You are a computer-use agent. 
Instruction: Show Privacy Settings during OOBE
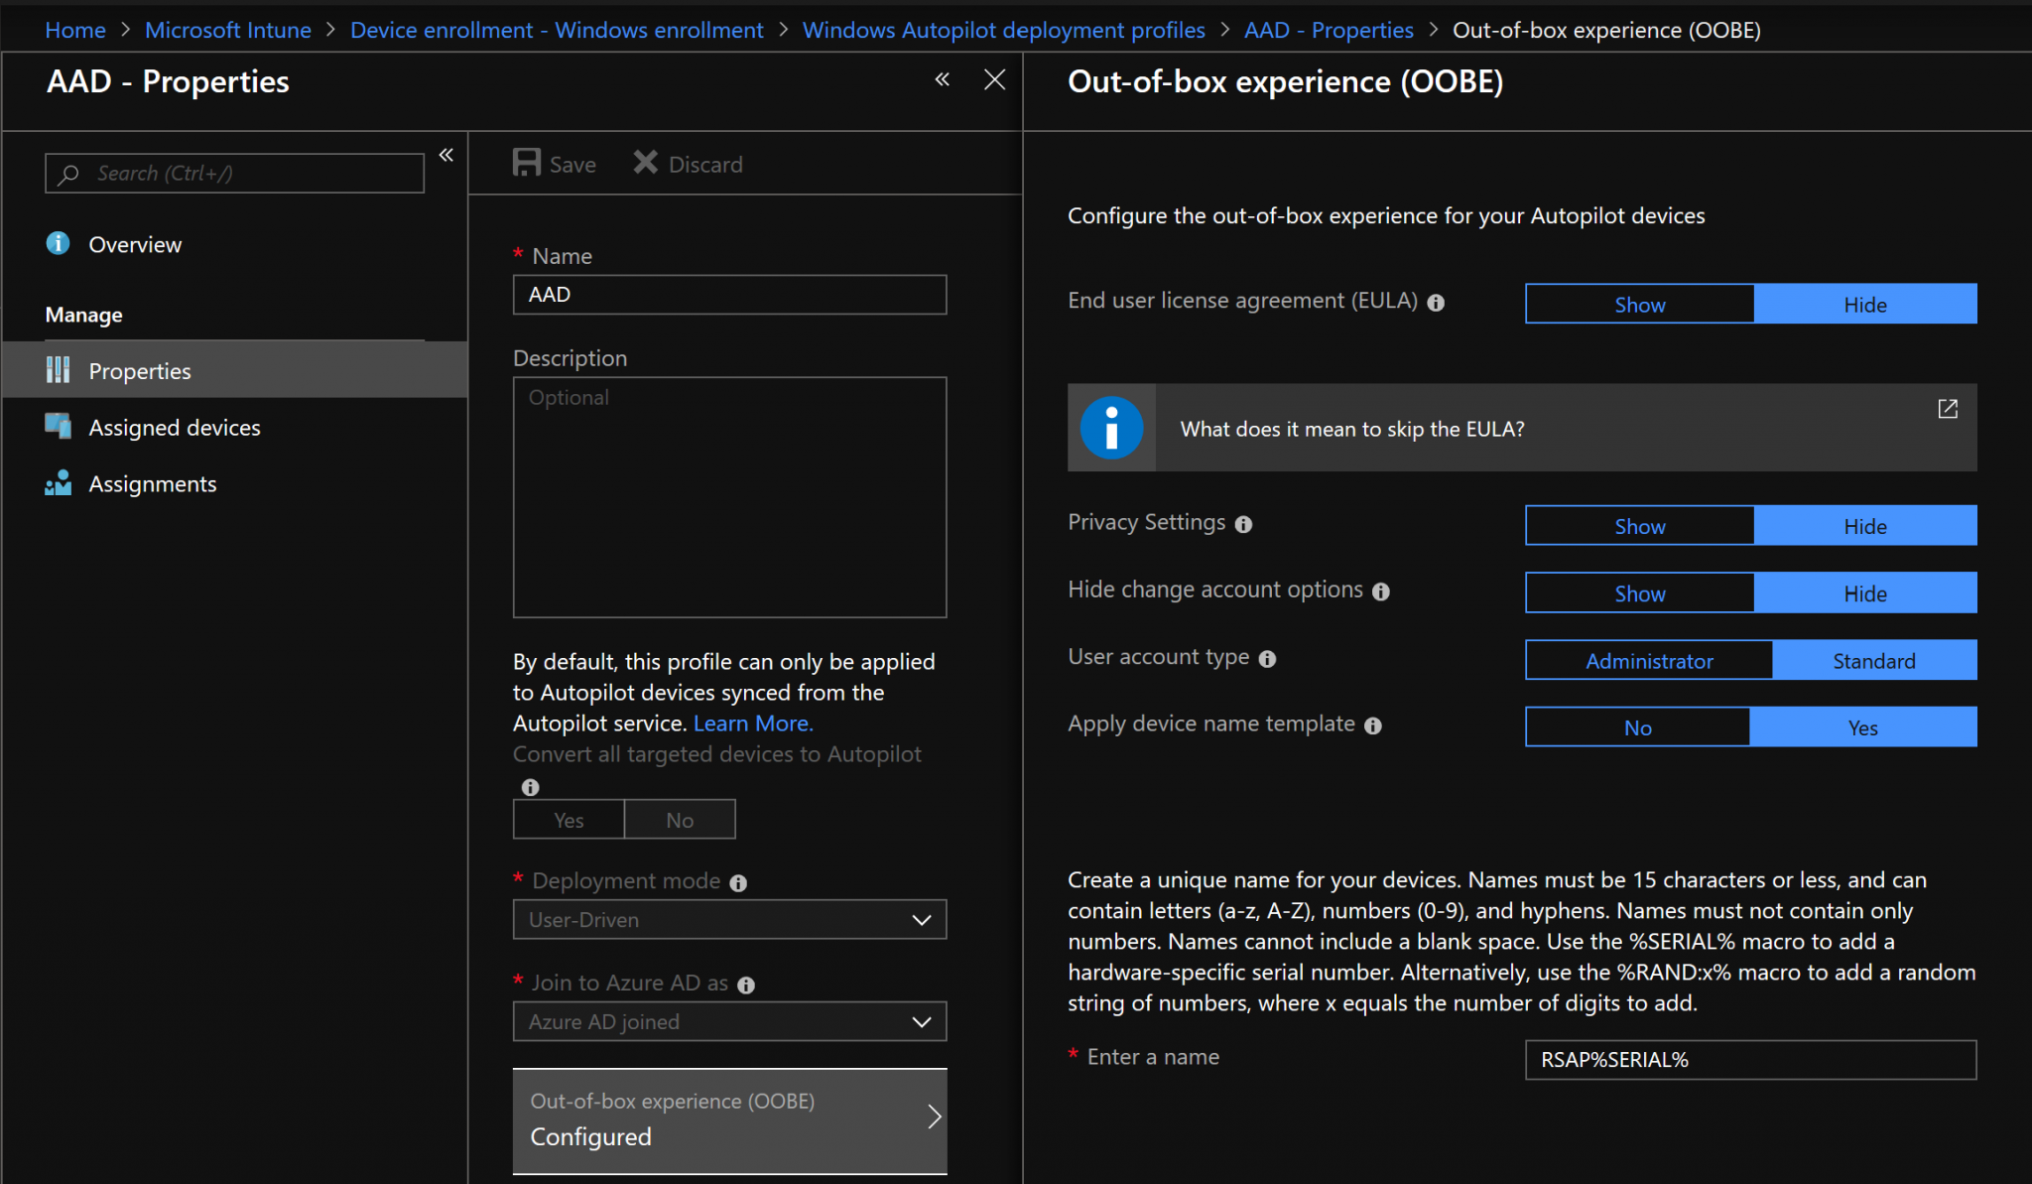pyautogui.click(x=1638, y=525)
